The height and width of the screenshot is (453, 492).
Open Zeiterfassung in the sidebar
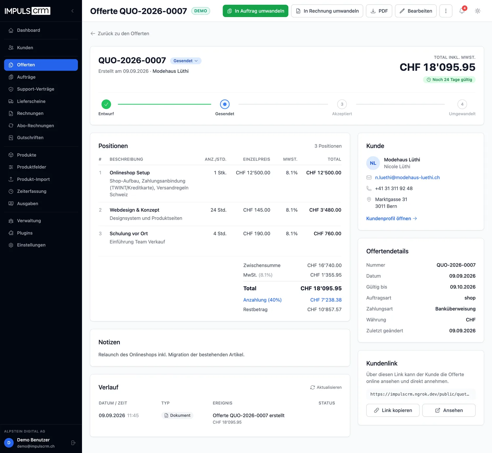(x=41, y=191)
